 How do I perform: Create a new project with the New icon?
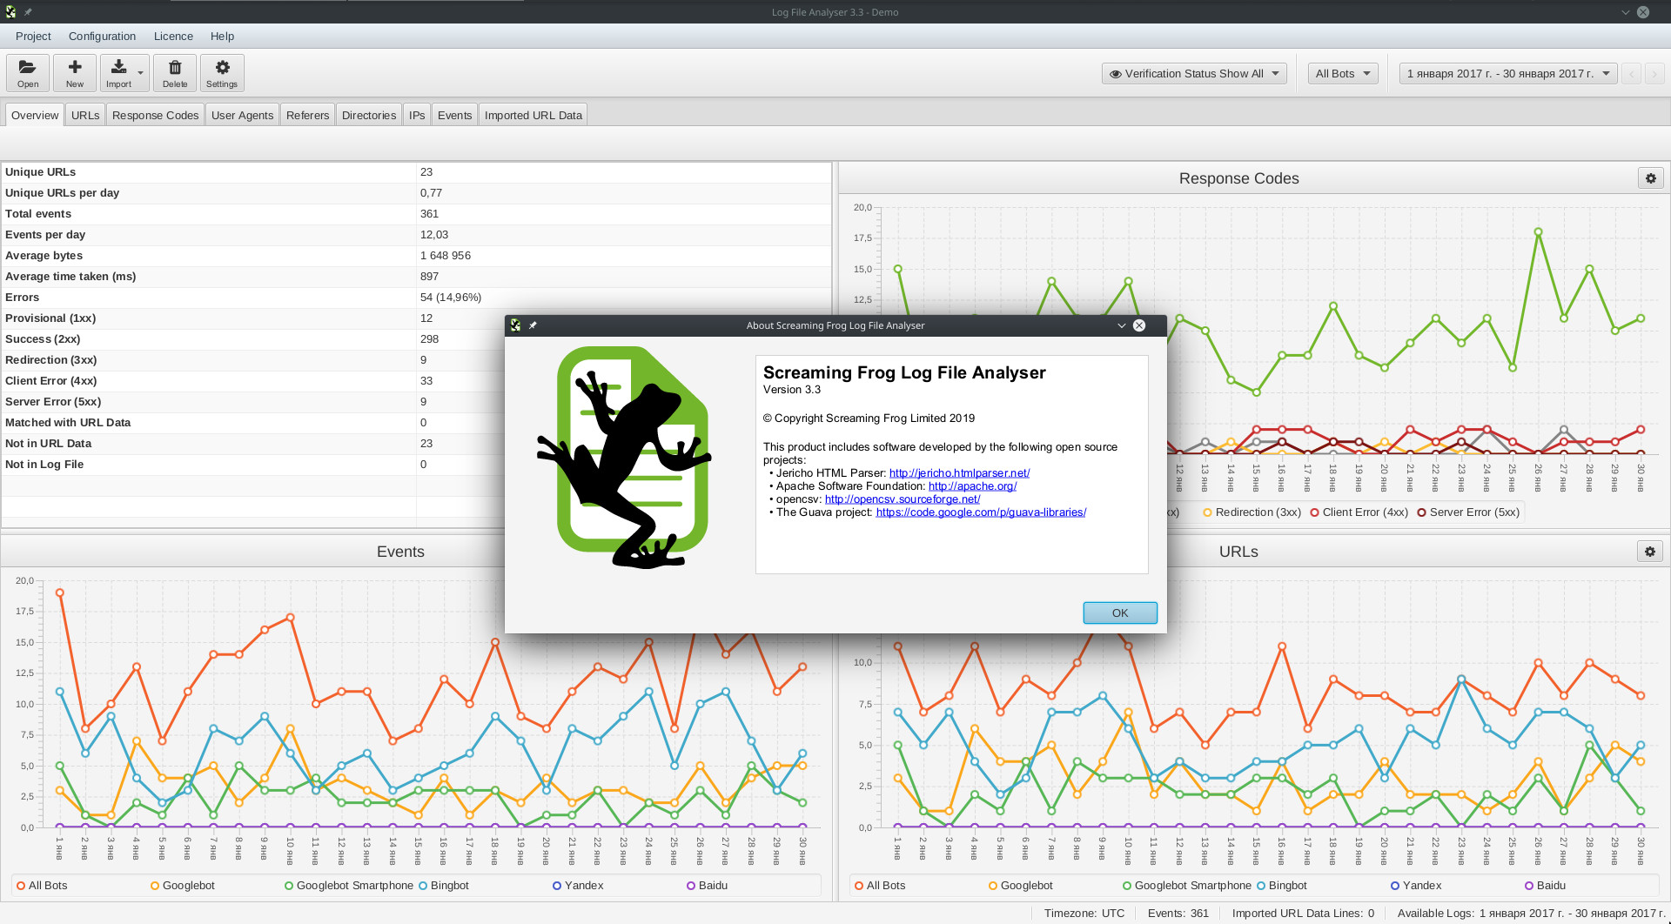click(75, 73)
